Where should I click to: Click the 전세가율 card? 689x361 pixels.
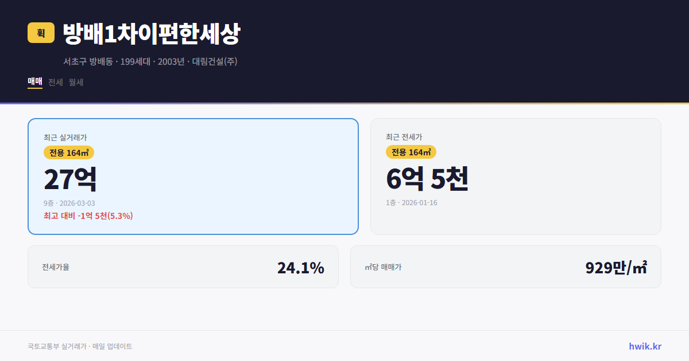183,266
